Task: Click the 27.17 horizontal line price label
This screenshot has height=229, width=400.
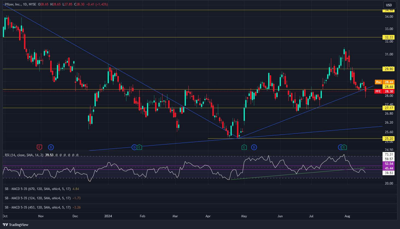Action: 389,108
